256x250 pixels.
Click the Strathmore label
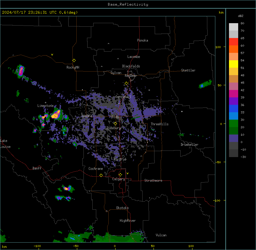point(153,181)
